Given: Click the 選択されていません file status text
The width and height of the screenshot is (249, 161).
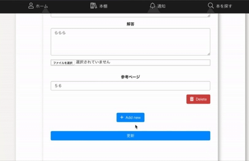Looking at the screenshot, I should (93, 62).
